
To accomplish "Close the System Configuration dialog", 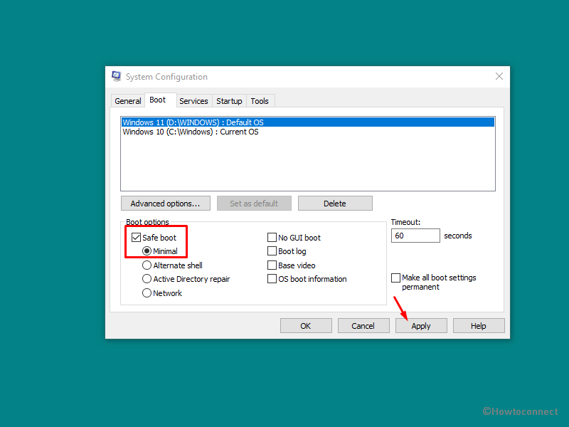I will click(499, 76).
